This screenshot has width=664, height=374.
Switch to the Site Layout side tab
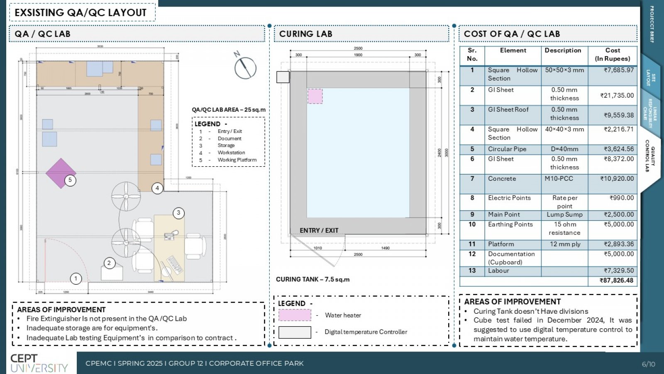[x=651, y=77]
